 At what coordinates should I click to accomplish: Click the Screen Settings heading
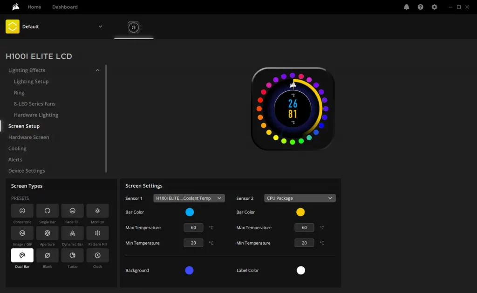[x=144, y=186]
